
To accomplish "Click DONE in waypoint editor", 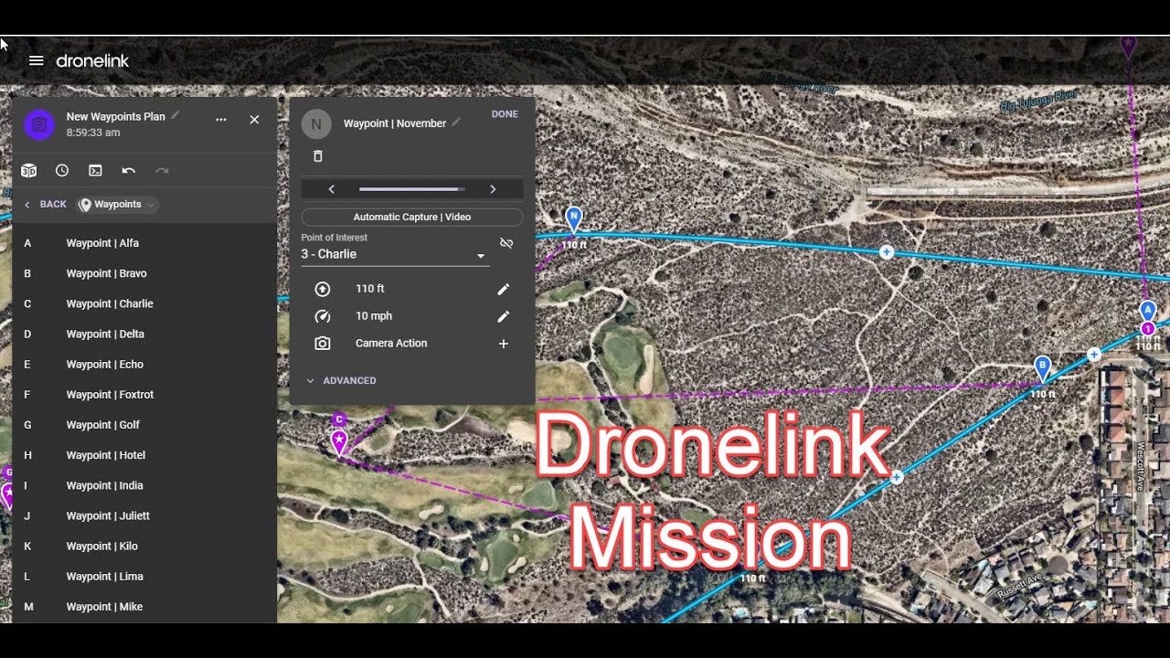I will [505, 114].
